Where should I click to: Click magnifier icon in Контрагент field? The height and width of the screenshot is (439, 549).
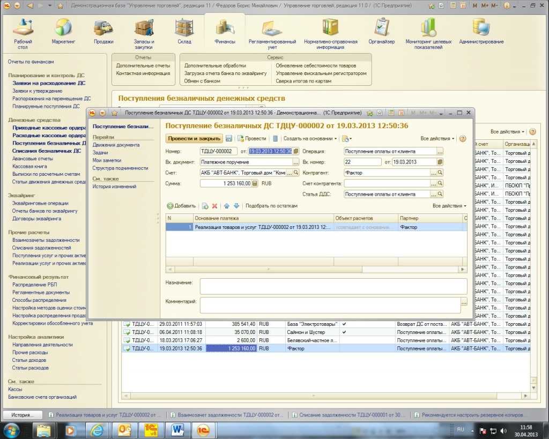[440, 173]
